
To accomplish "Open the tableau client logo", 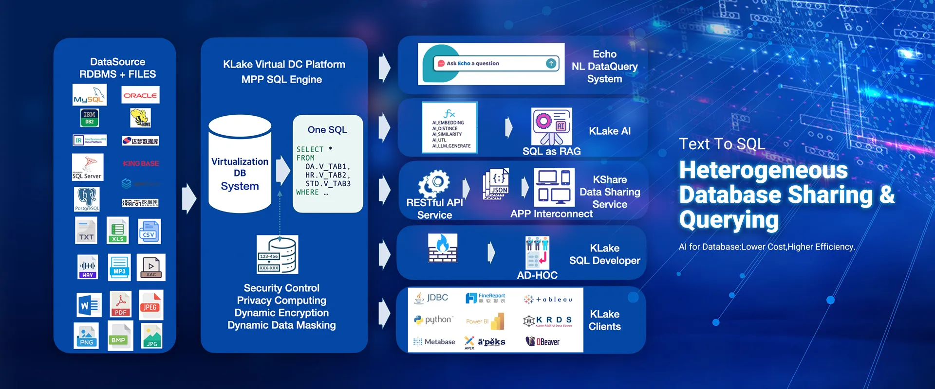I will point(548,300).
